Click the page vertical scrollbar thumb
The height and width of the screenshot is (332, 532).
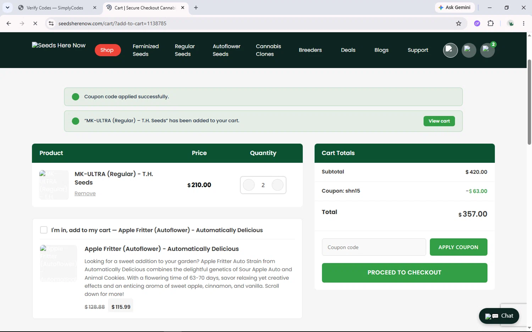[x=529, y=102]
